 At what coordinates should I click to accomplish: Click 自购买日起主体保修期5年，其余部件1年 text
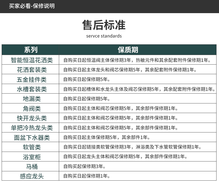106,137
